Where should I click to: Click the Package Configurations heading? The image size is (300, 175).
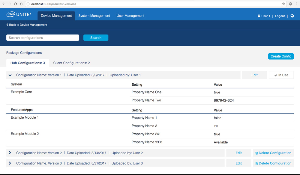pyautogui.click(x=24, y=53)
